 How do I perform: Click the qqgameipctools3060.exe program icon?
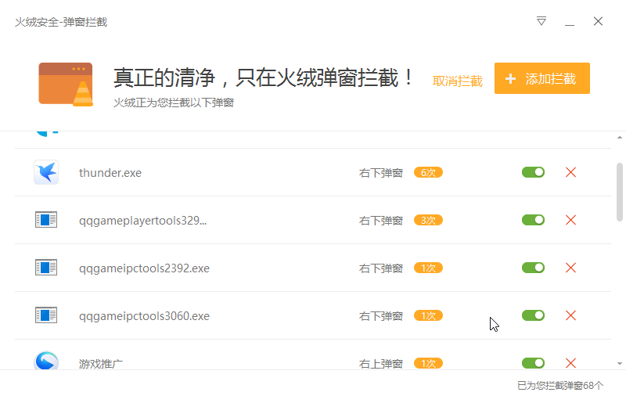[x=46, y=315]
